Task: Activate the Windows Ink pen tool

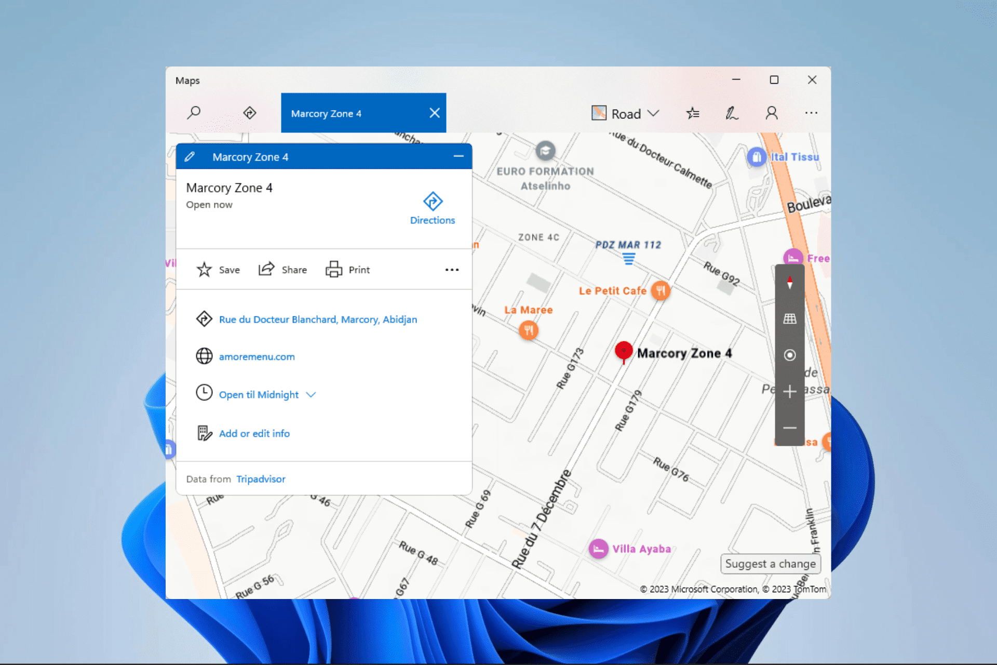Action: click(x=732, y=113)
